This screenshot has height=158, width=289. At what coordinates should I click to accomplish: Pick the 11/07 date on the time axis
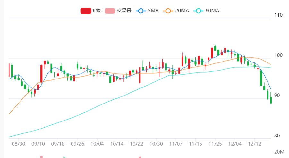click(x=176, y=144)
